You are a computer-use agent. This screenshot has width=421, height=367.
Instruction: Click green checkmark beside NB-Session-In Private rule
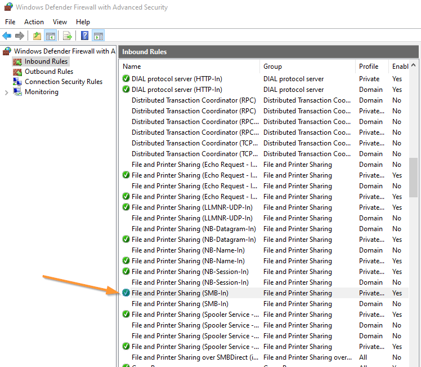(x=126, y=272)
